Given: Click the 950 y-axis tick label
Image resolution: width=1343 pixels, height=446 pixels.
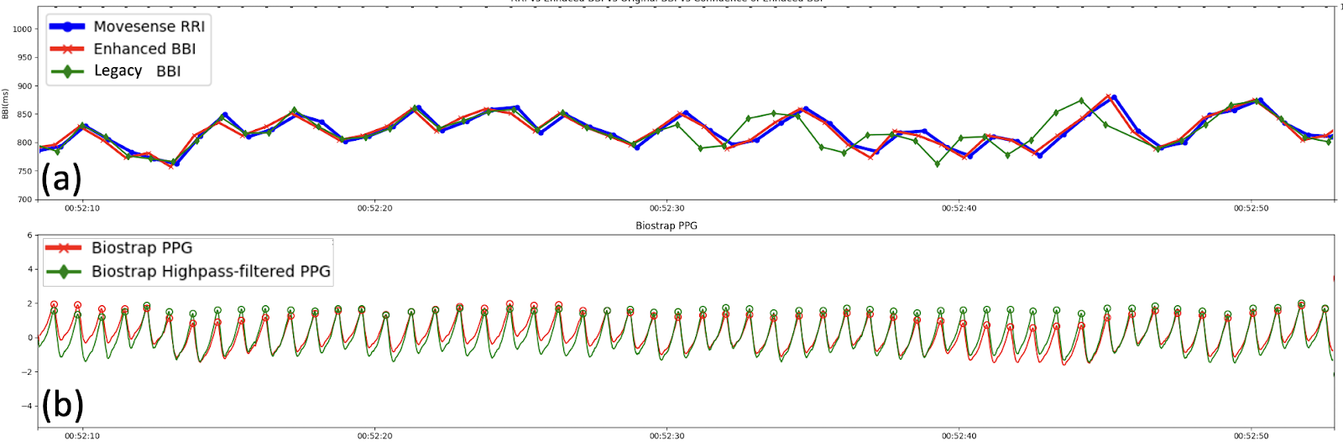Looking at the screenshot, I should coord(24,58).
